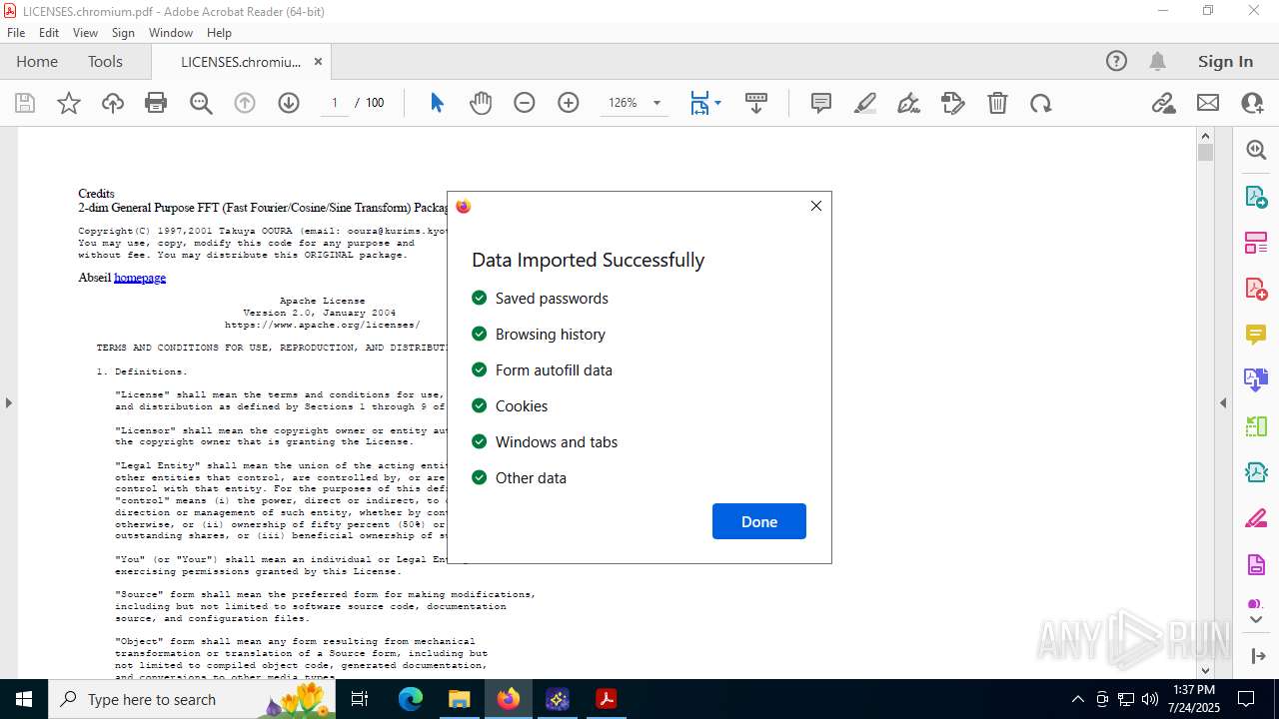Click the Edit PDF toolbar icon
The image size is (1279, 719).
[x=953, y=103]
